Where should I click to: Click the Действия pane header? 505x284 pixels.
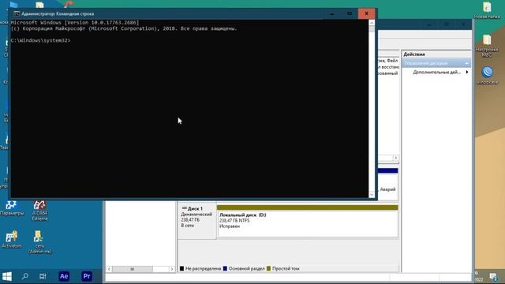tap(436, 54)
